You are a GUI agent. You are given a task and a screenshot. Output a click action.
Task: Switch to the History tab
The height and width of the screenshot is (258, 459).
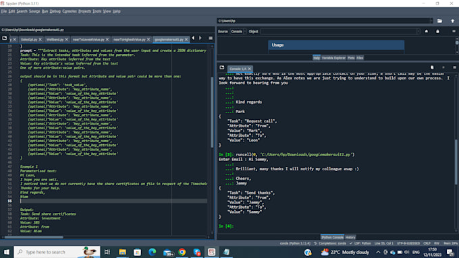pos(350,237)
